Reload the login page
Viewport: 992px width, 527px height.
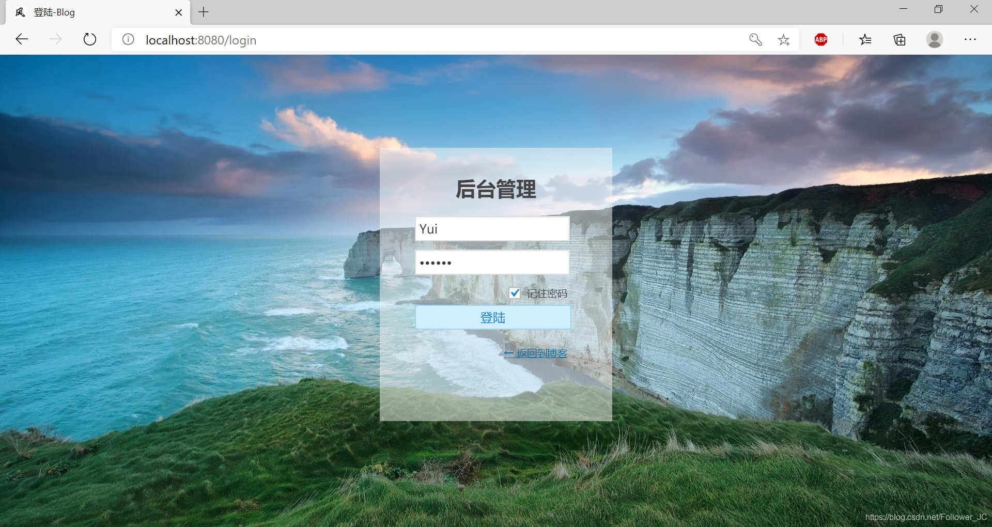[x=90, y=39]
